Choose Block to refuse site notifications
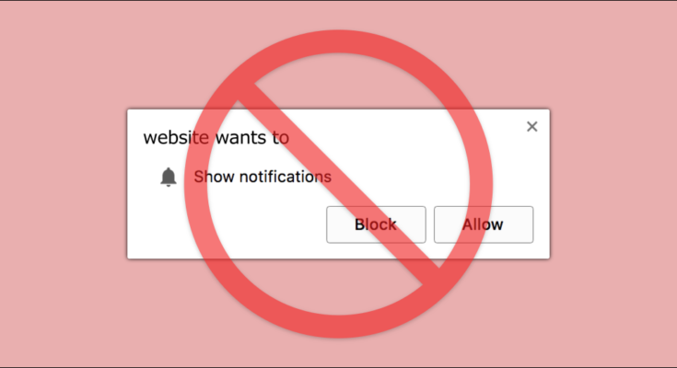The image size is (677, 368). point(376,224)
